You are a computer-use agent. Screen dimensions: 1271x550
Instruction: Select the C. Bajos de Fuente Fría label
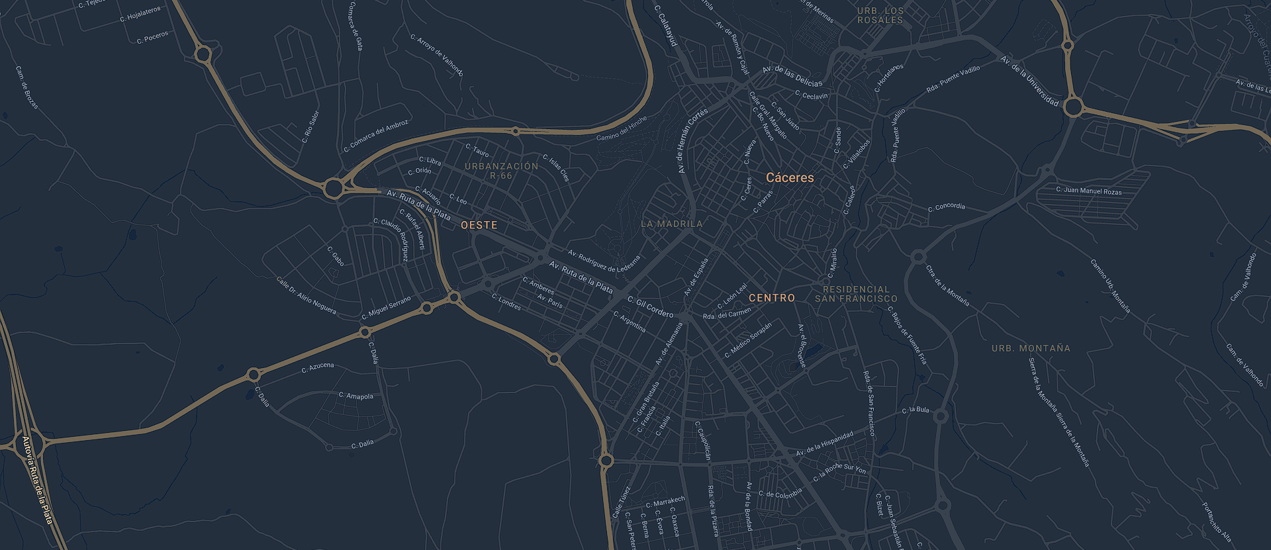point(907,335)
